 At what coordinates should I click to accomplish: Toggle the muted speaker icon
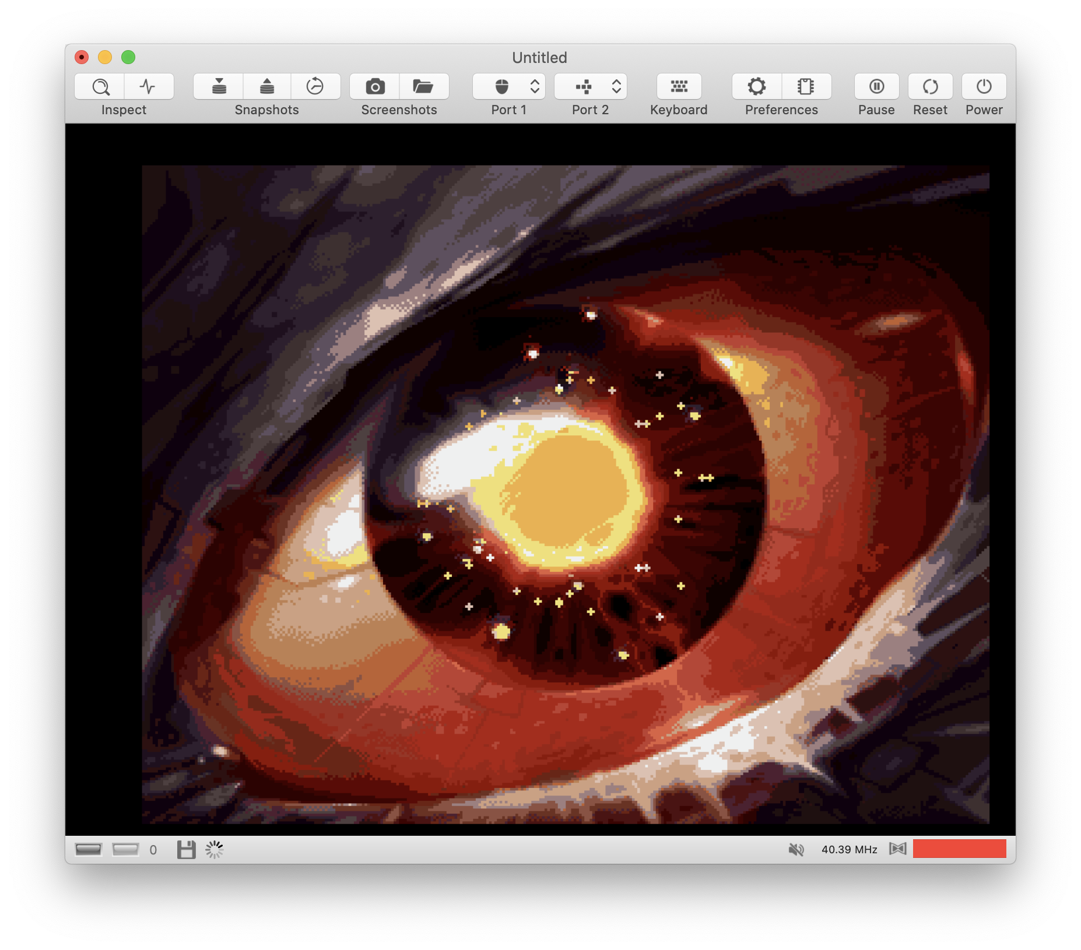796,849
